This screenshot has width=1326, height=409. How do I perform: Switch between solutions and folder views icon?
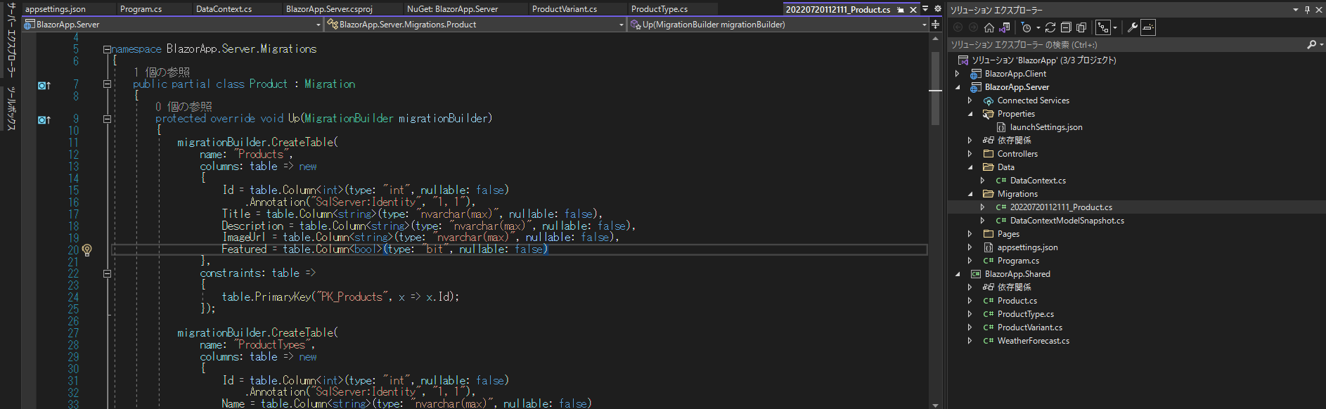tap(1005, 27)
